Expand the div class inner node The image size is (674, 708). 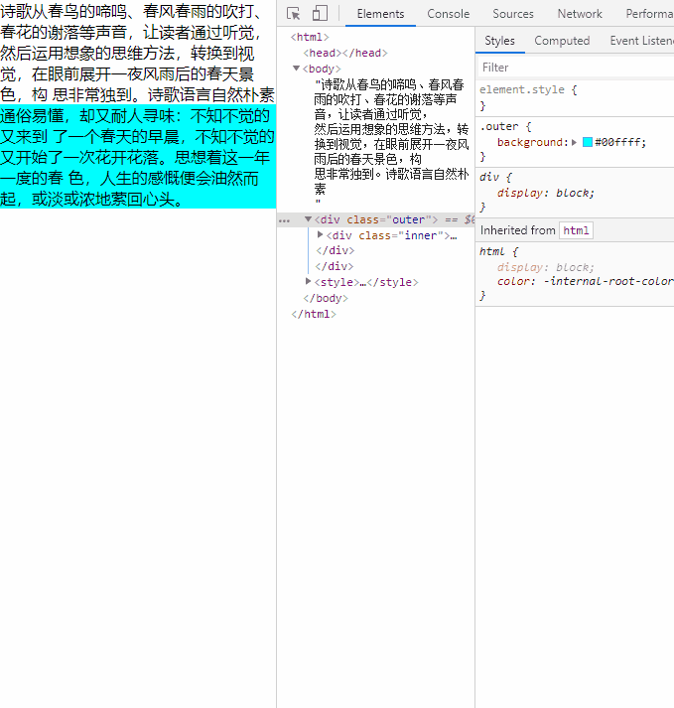tap(320, 234)
